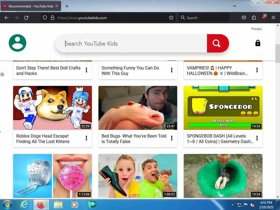This screenshot has height=210, width=280.
Task: Click scrollbar down arrow at bottom
Action: click(x=278, y=197)
